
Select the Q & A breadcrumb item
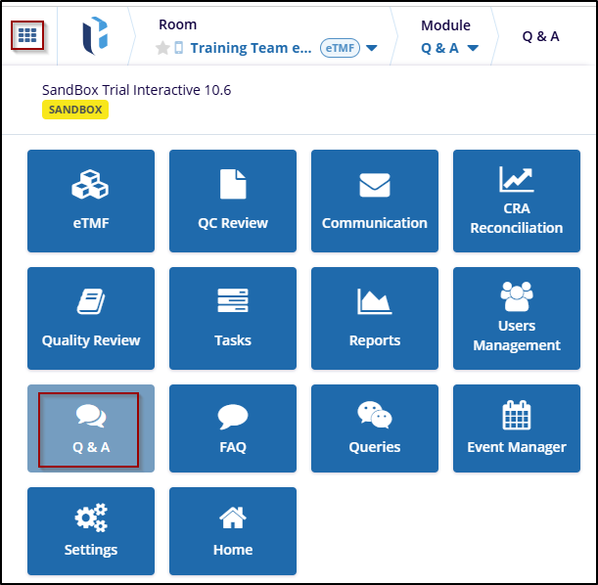540,36
